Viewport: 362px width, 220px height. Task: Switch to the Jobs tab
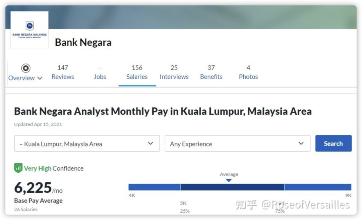click(100, 72)
